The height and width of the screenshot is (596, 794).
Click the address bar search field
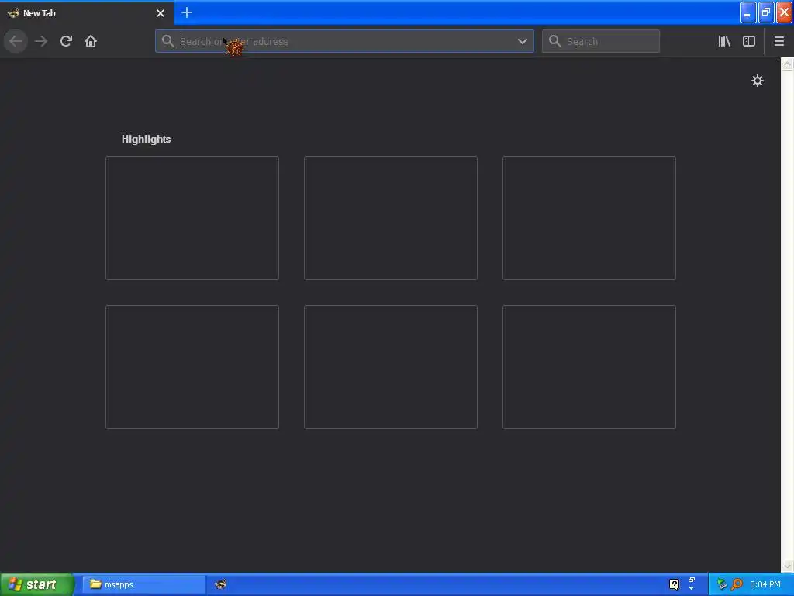pyautogui.click(x=344, y=41)
